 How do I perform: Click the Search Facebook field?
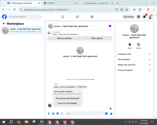[x=25, y=17]
